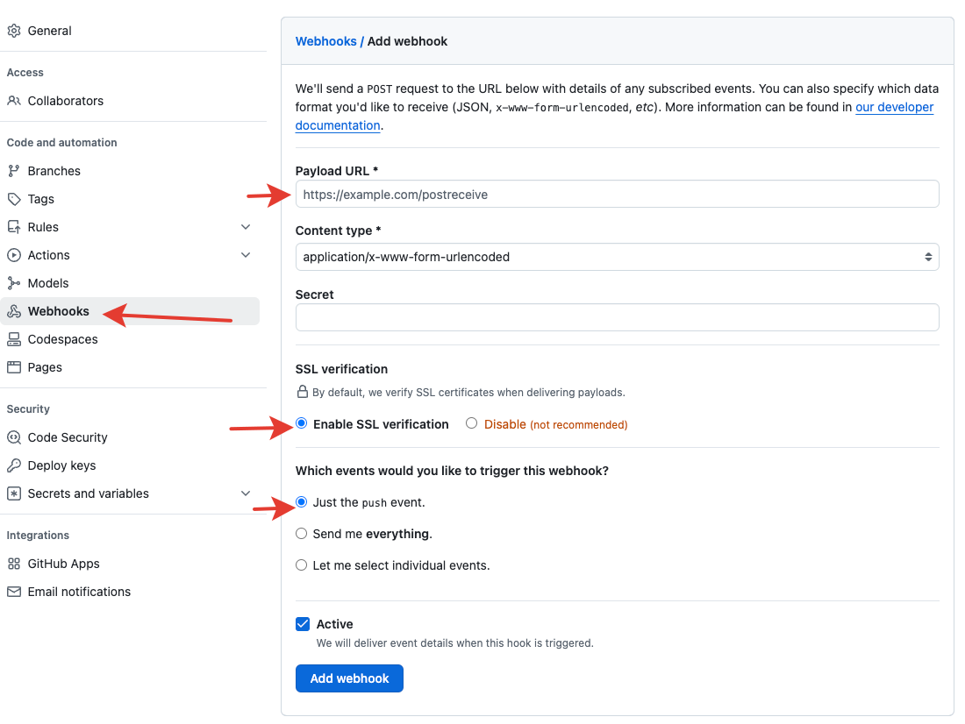This screenshot has width=965, height=724.
Task: Click the Email notifications envelope icon
Action: 14,591
